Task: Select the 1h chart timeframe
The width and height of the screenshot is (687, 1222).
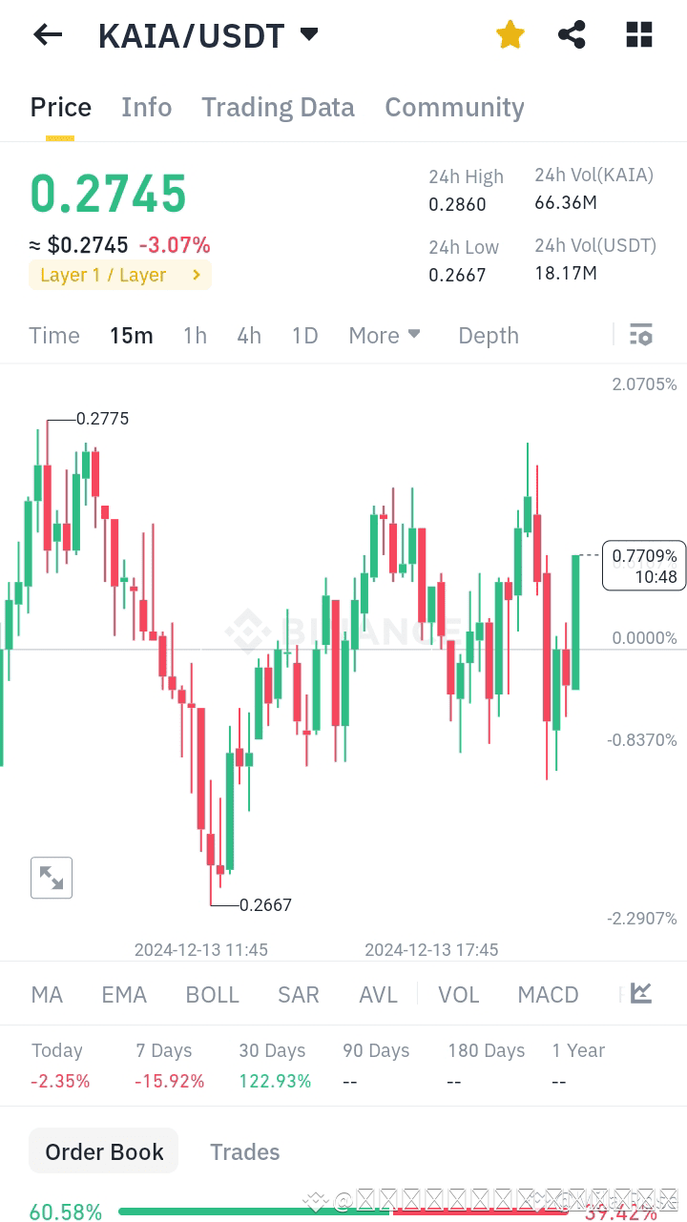Action: pos(195,335)
